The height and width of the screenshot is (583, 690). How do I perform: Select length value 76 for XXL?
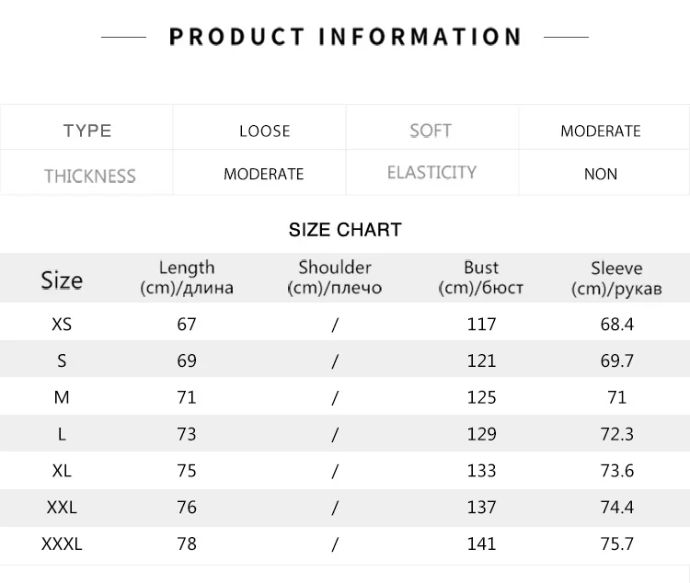click(187, 507)
